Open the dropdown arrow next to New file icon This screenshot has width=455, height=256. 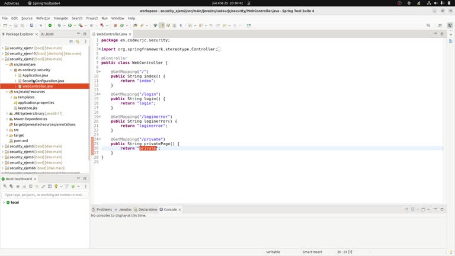(x=10, y=25)
